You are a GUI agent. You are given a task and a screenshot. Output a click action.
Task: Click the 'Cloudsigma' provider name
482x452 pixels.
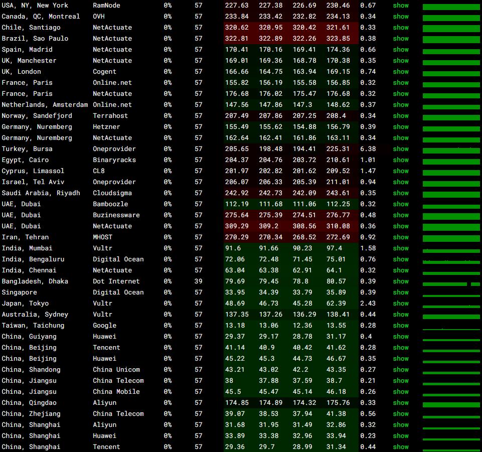tap(112, 193)
